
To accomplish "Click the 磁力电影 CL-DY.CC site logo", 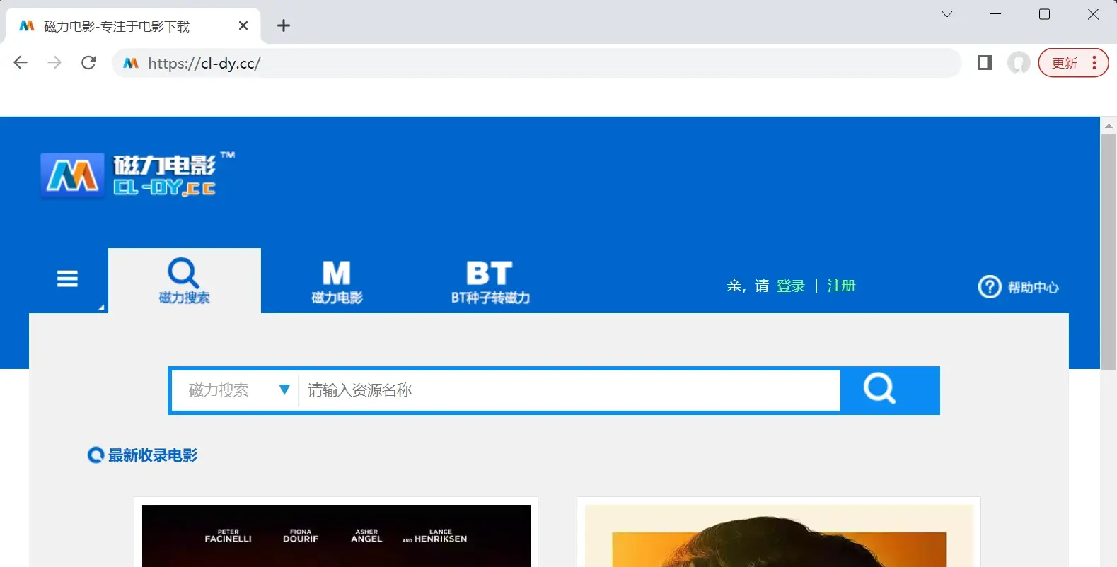I will tap(138, 175).
